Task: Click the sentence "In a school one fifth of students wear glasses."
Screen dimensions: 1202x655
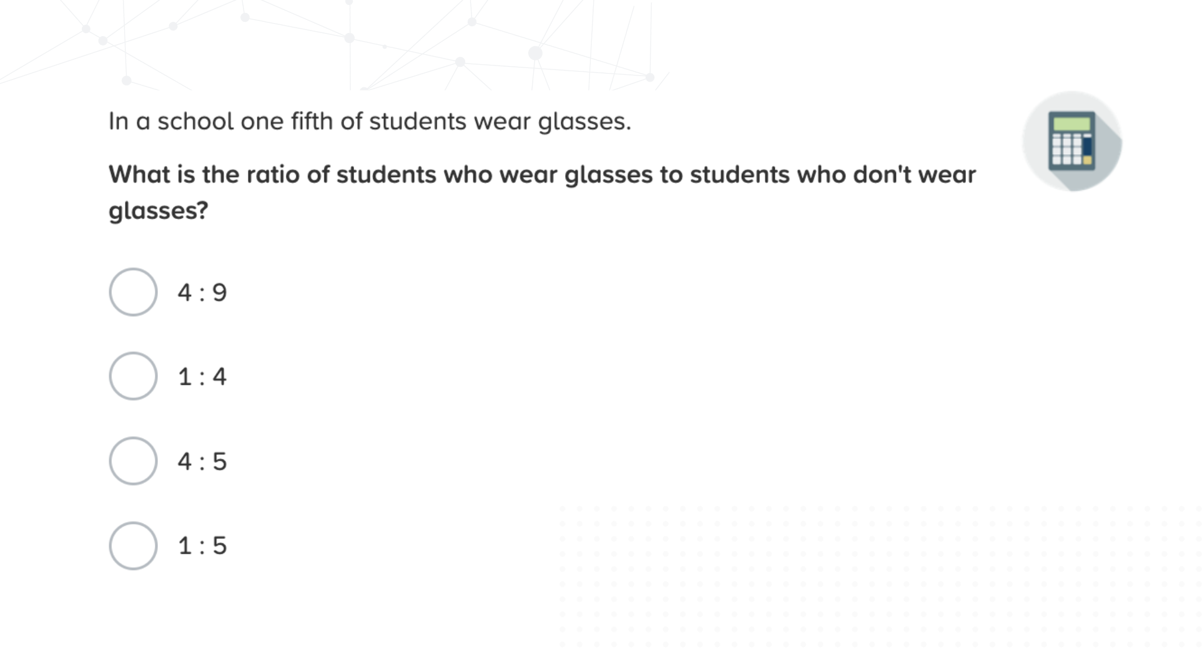Action: coord(370,121)
